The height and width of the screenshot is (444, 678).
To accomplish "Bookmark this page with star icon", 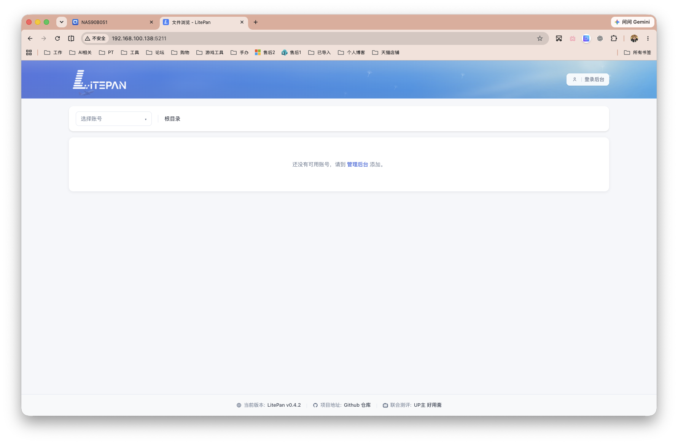I will tap(540, 38).
